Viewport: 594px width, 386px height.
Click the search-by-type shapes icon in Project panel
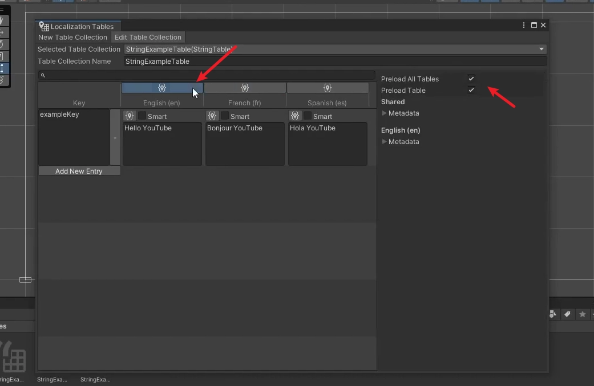(x=553, y=314)
